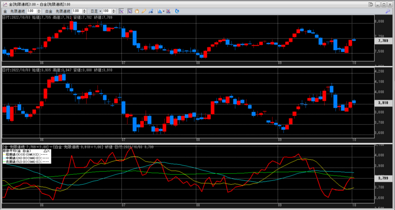Select the arrow pointer cursor tool
Screen dimensions: 395x210
130,11
